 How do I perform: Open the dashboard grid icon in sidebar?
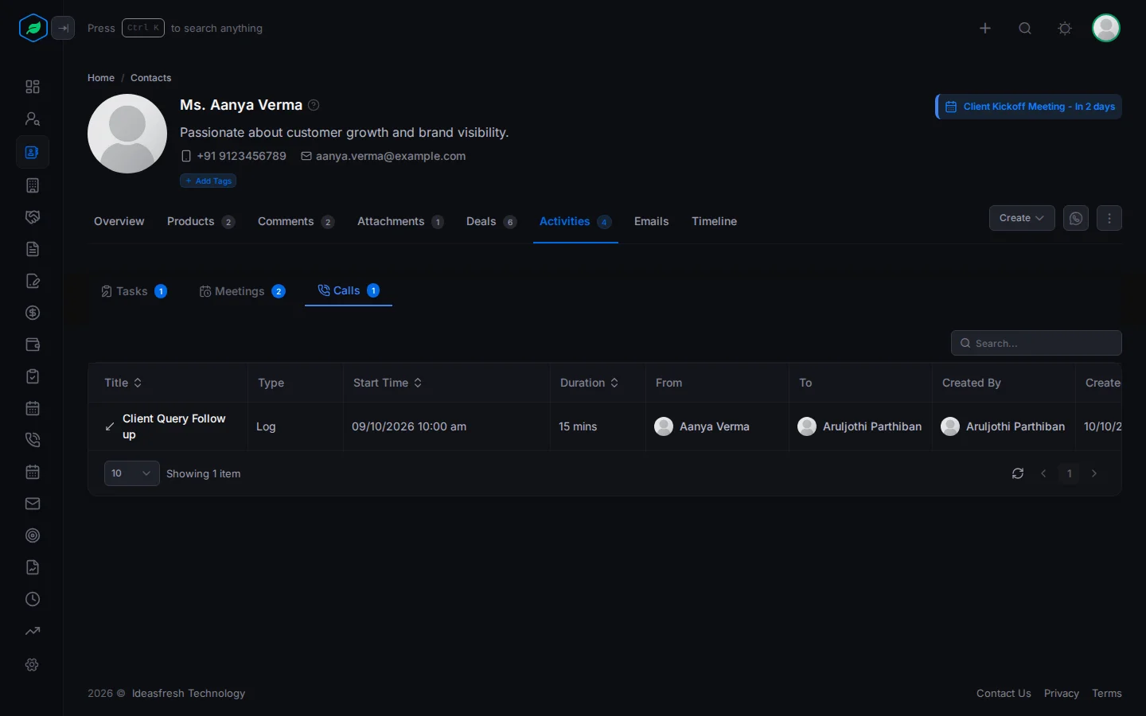pos(33,87)
